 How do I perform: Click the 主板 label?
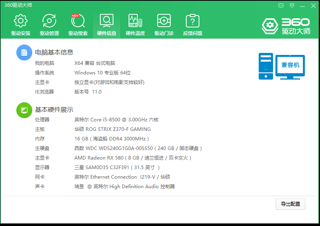pyautogui.click(x=40, y=129)
